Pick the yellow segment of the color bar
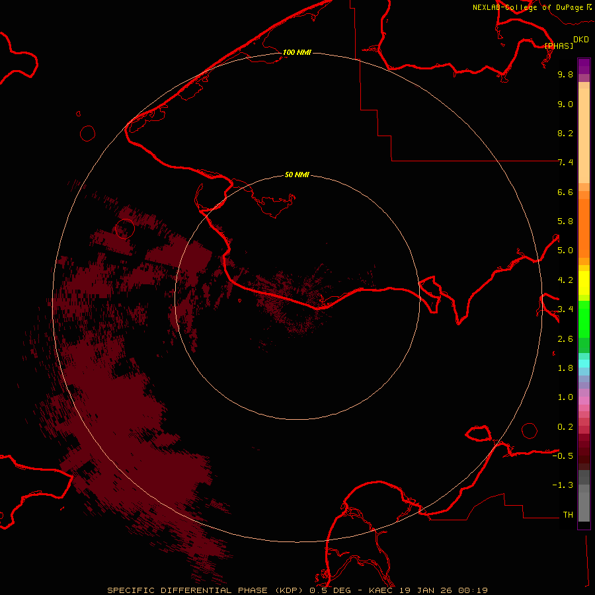The height and width of the screenshot is (595, 595). click(584, 283)
